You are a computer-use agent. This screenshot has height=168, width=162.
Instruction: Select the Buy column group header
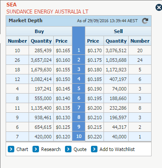pos(39,31)
